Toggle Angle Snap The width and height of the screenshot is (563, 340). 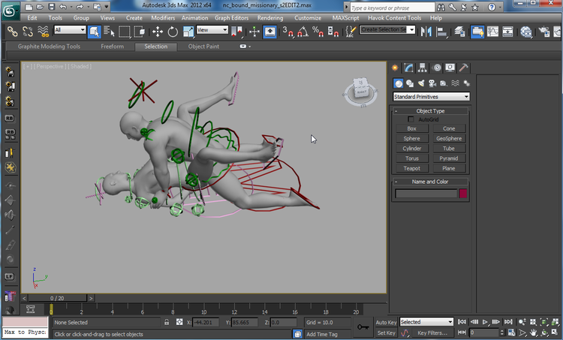pos(303,32)
